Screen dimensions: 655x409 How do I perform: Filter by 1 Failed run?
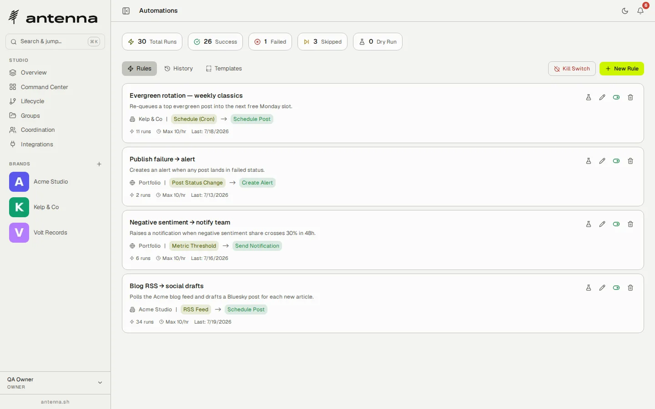[x=270, y=42]
